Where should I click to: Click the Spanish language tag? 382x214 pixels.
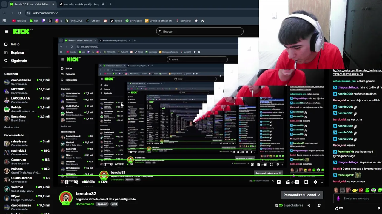coord(102,204)
